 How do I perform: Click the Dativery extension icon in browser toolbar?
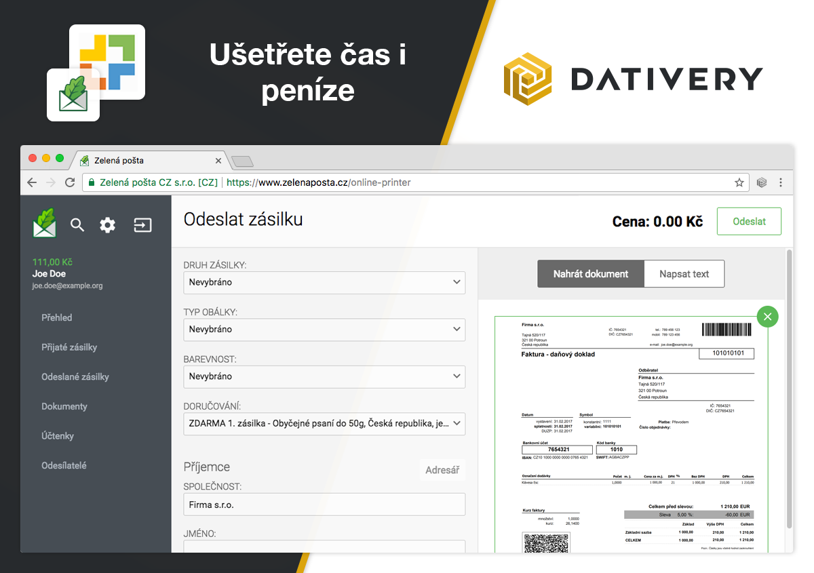coord(762,182)
